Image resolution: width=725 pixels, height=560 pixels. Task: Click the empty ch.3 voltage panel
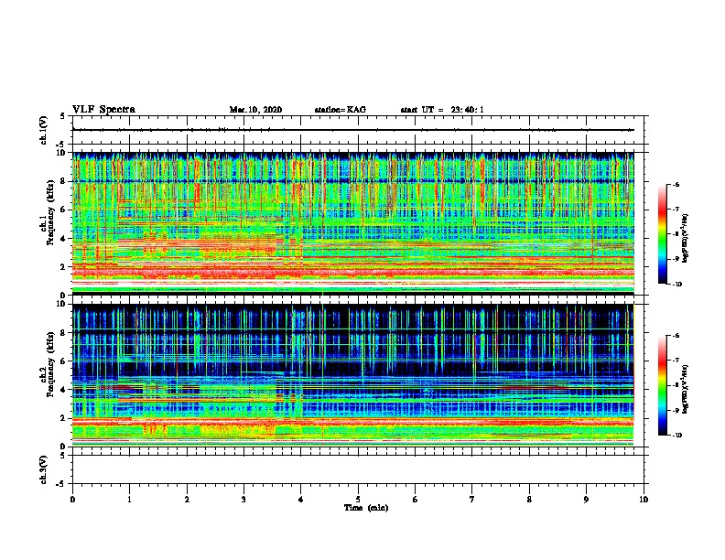tap(358, 469)
